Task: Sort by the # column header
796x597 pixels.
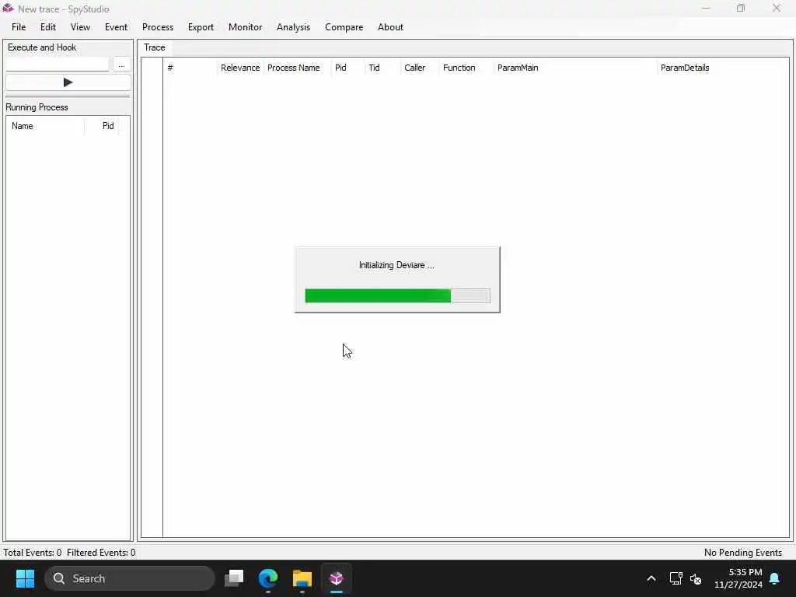Action: 190,68
